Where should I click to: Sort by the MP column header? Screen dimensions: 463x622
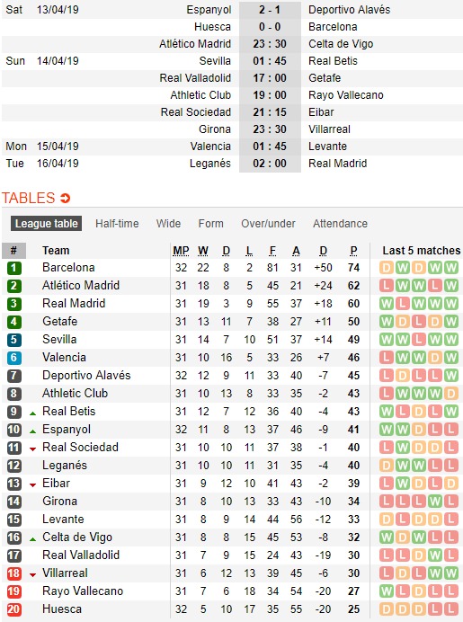pyautogui.click(x=181, y=251)
